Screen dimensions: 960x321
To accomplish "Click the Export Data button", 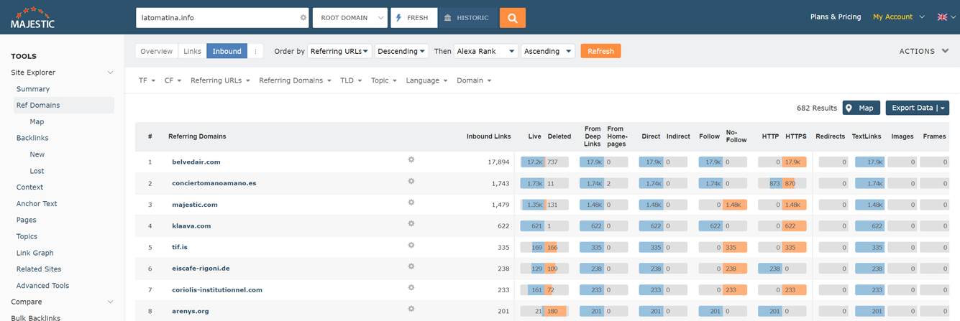I will click(917, 108).
